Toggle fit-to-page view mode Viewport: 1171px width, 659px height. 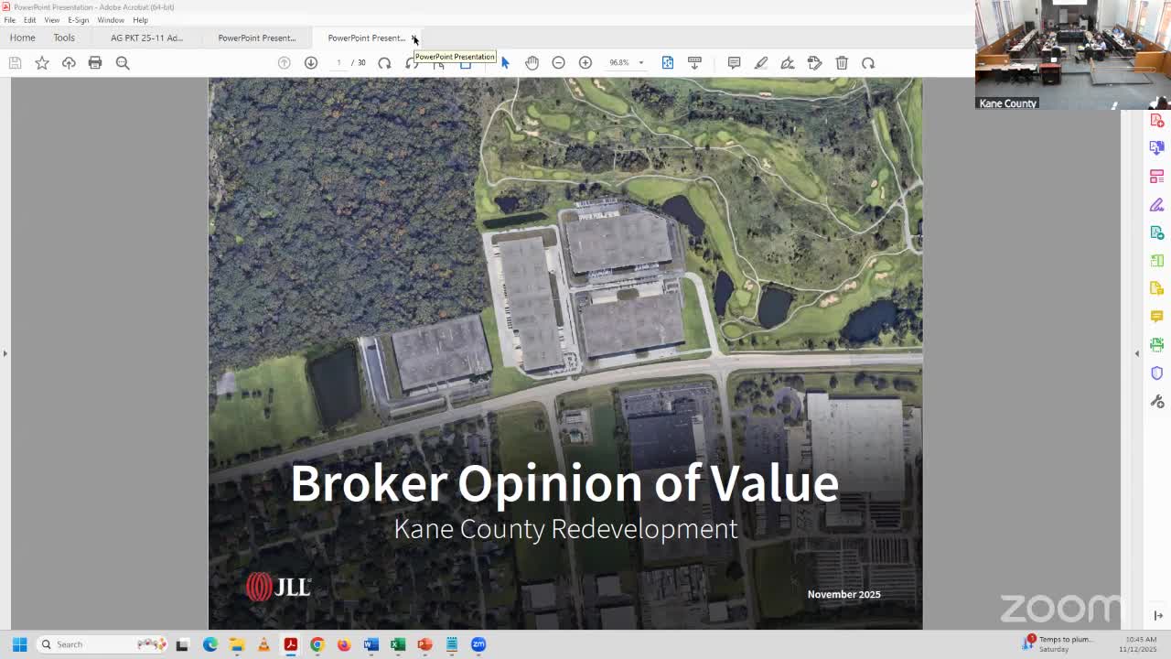pos(668,62)
